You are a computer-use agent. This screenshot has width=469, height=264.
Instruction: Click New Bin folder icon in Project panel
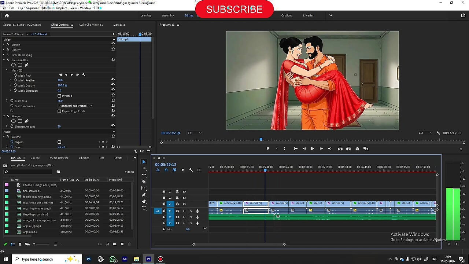click(115, 244)
